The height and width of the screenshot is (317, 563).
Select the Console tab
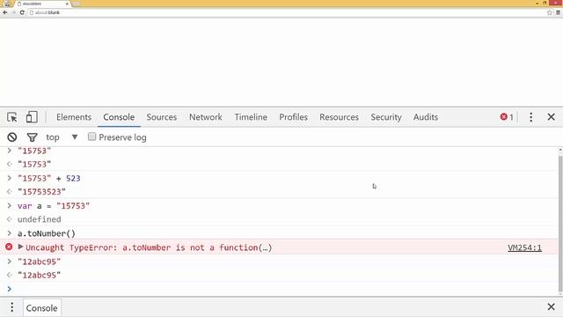(119, 117)
